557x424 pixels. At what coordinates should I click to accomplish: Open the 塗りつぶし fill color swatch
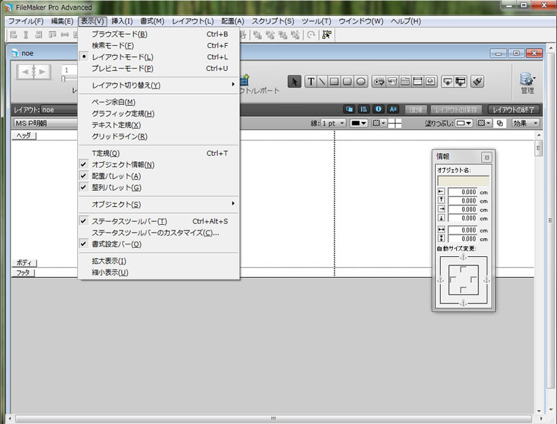pos(464,123)
